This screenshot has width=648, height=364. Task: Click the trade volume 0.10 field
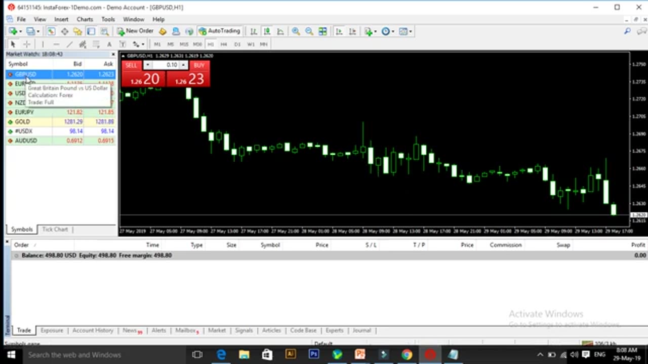click(x=166, y=65)
